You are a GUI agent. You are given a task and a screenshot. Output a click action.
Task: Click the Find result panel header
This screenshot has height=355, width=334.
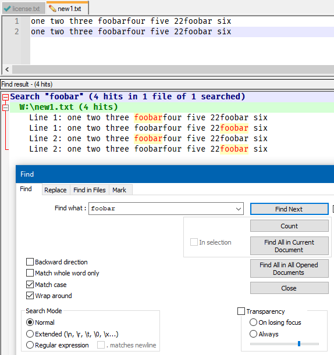(167, 84)
